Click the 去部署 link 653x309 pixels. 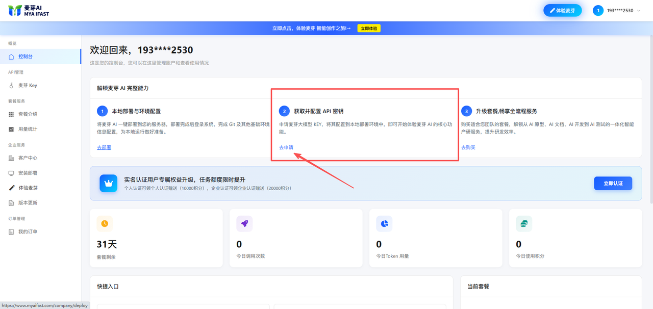click(104, 147)
